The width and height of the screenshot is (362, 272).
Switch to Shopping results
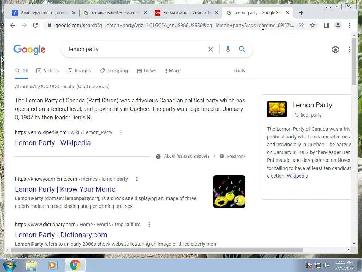113,71
